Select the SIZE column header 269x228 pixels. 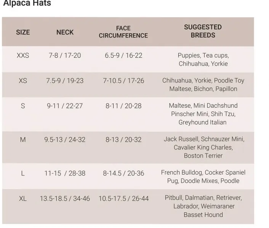23,32
